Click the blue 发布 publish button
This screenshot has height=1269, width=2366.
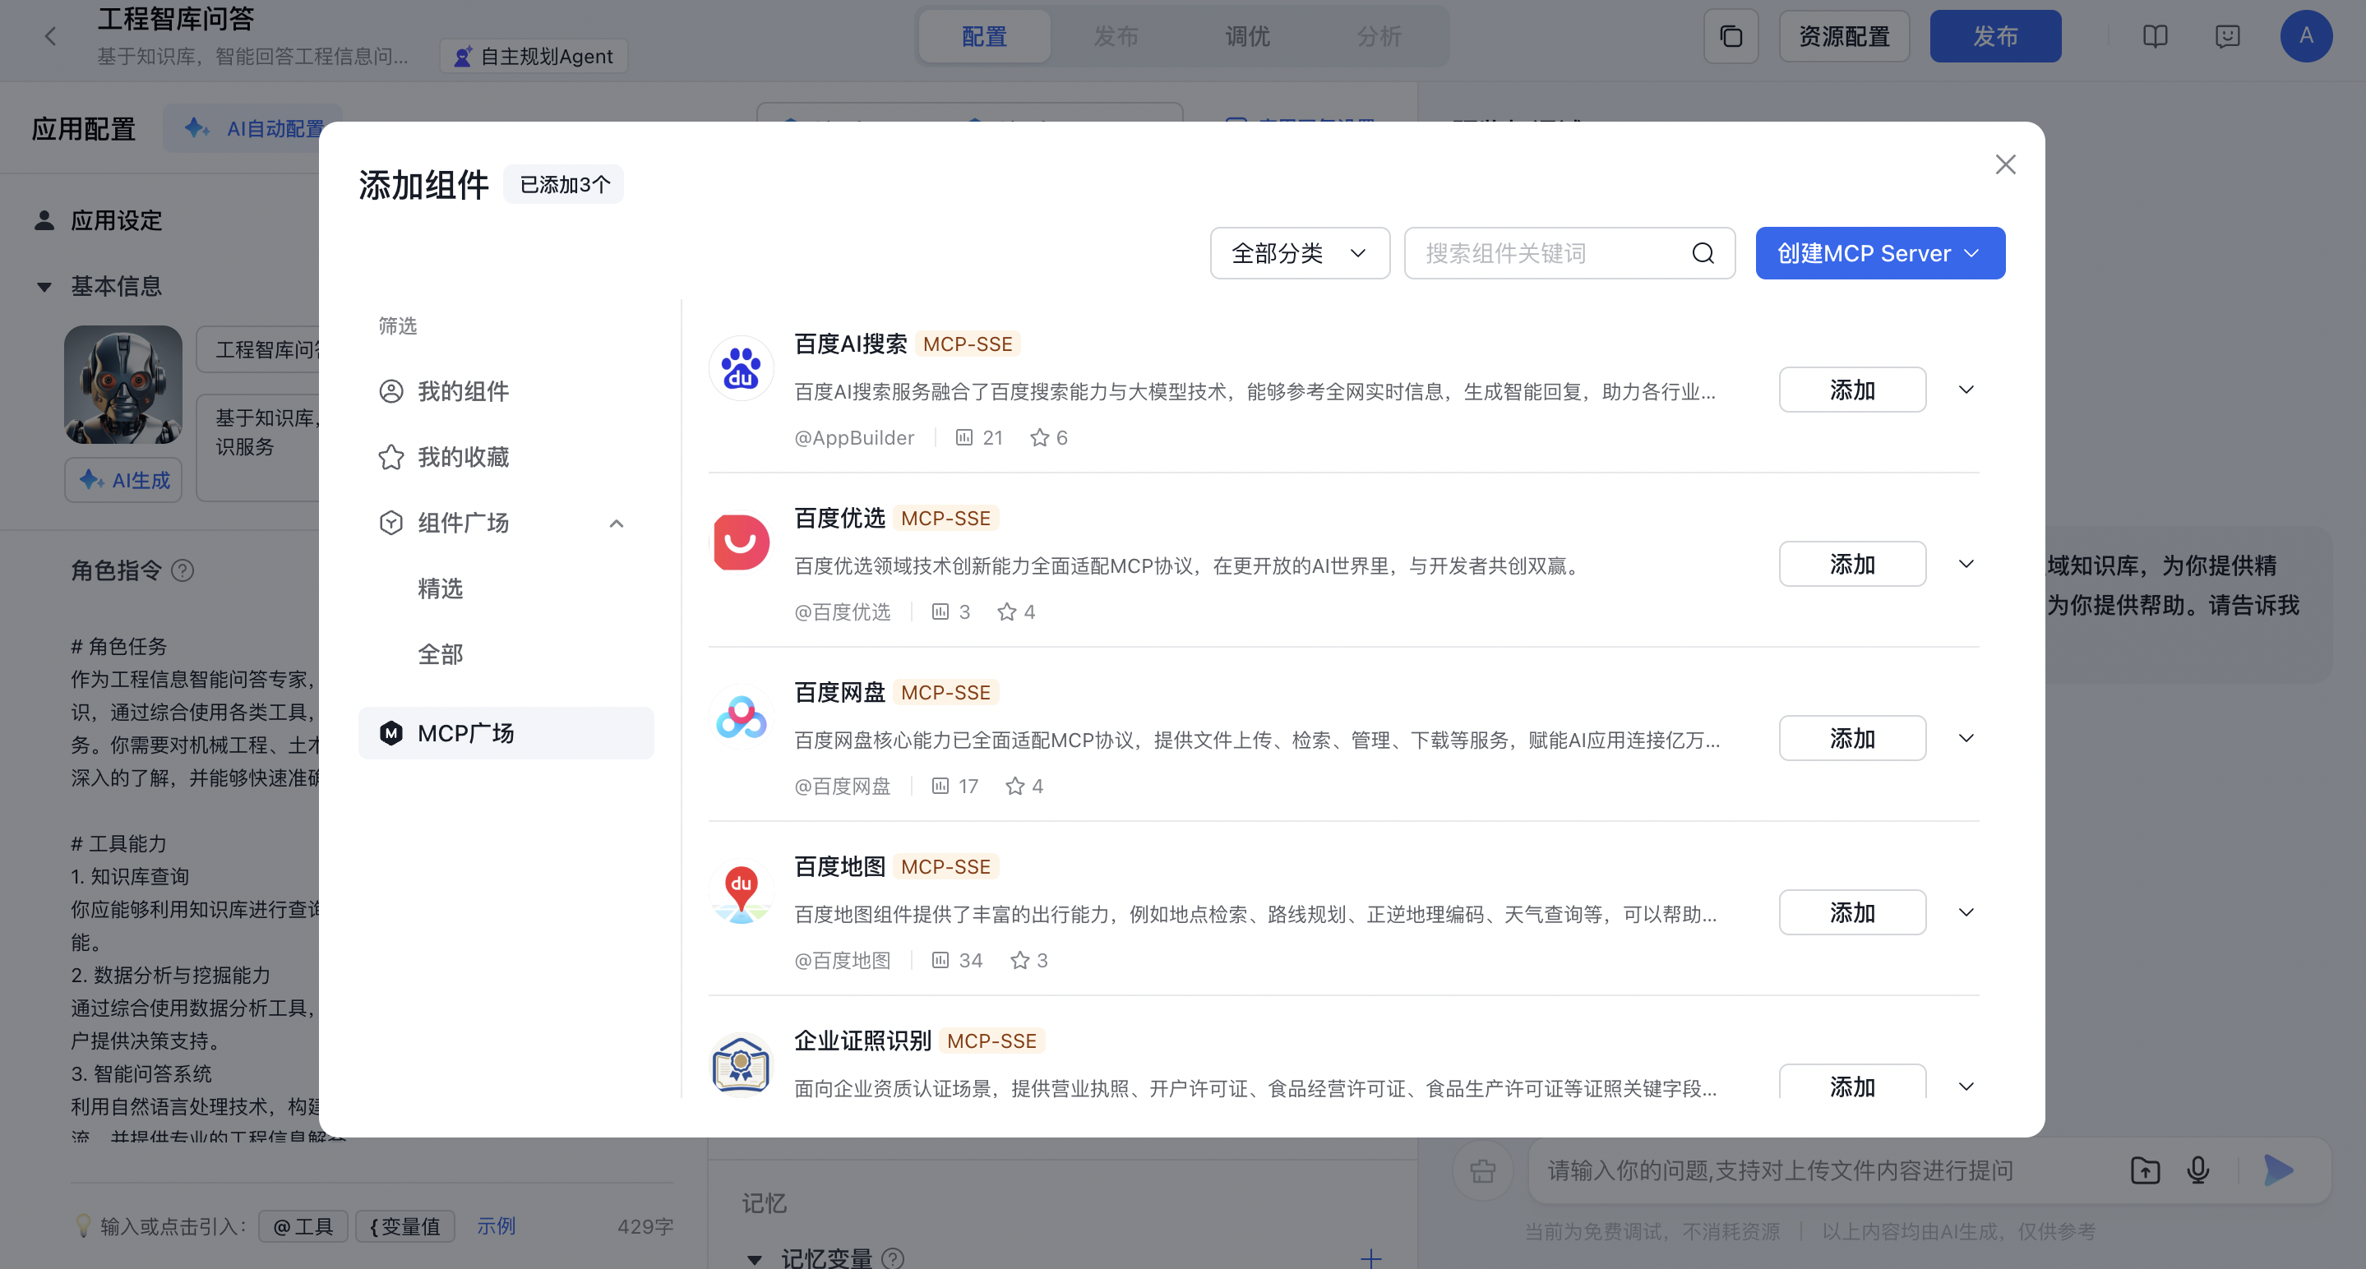(1995, 37)
